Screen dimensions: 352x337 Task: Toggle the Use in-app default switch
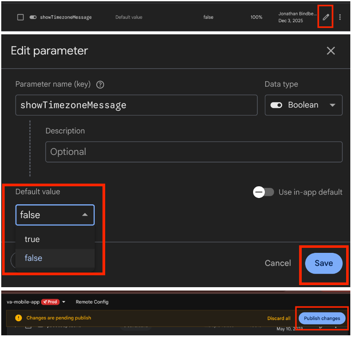(x=263, y=192)
